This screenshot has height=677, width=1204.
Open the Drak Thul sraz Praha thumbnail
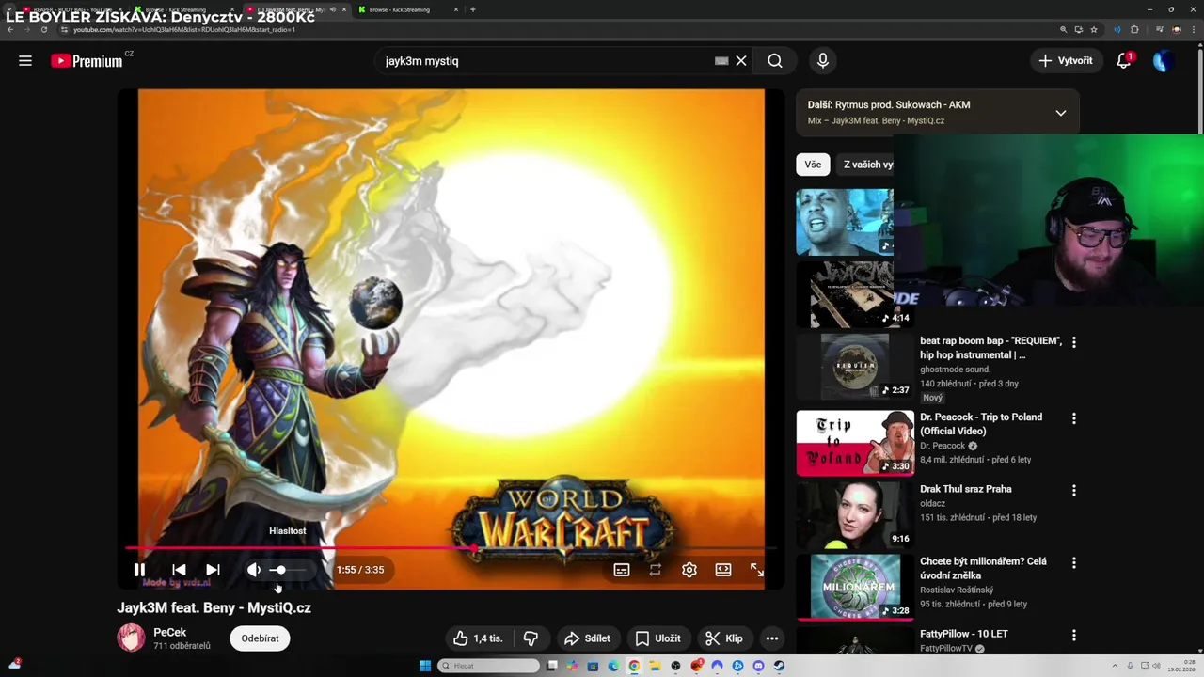coord(855,514)
